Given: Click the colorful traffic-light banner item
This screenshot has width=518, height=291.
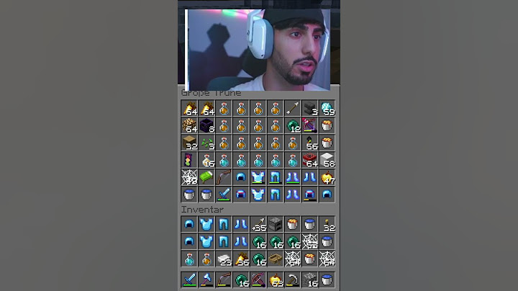Looking at the screenshot, I should pos(189,160).
